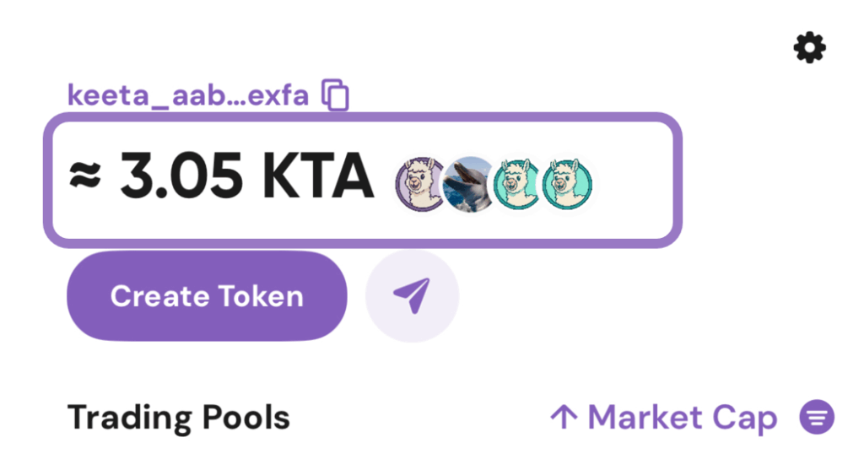Click the highlighted balance box border area

(x=363, y=181)
